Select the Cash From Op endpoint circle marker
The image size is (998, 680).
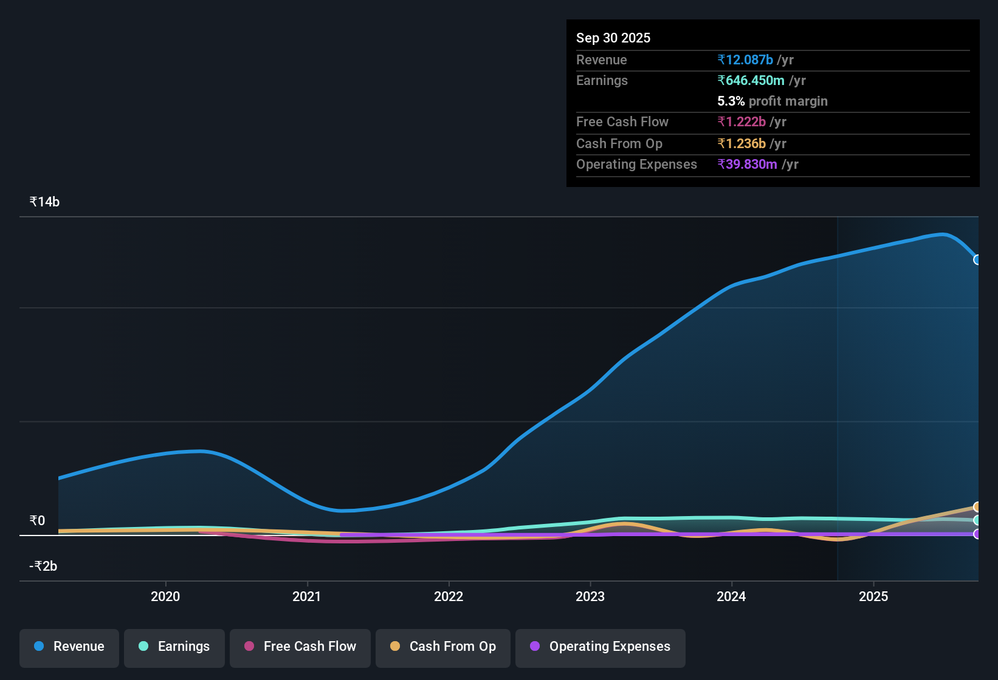coord(977,506)
